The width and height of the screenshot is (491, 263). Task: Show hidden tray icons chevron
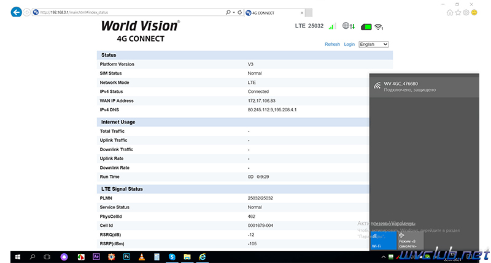pyautogui.click(x=383, y=257)
